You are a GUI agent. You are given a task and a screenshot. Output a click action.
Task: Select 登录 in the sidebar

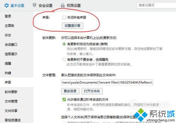pyautogui.click(x=8, y=16)
